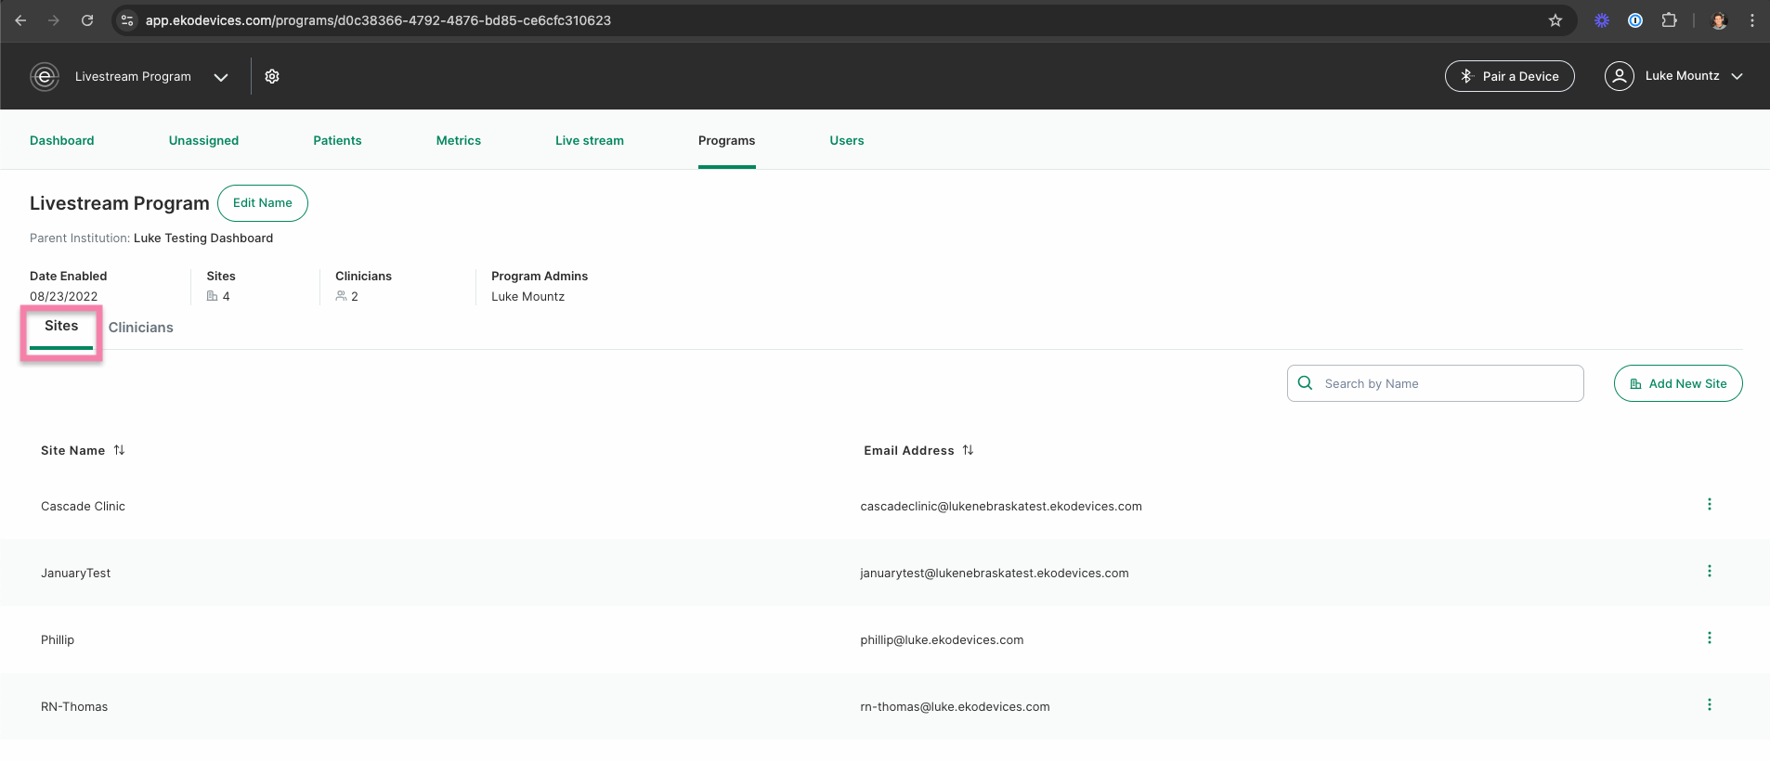Image resolution: width=1770 pixels, height=761 pixels.
Task: Reload the page in the browser
Action: pos(87,20)
